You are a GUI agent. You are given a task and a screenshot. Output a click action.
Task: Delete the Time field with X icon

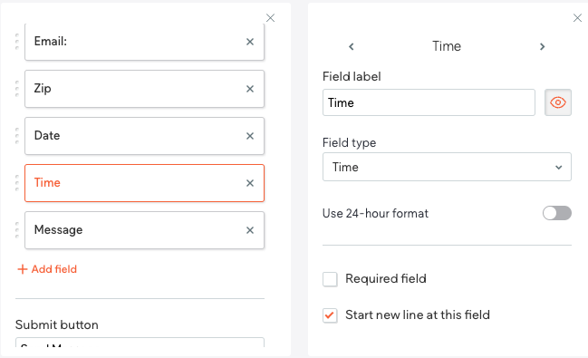250,183
